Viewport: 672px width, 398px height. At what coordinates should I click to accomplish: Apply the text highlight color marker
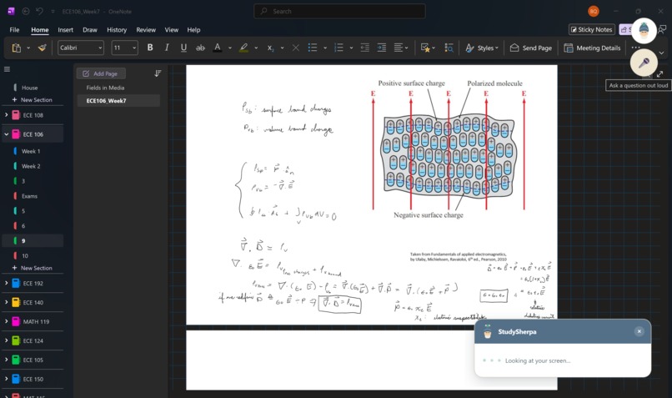[x=243, y=48]
